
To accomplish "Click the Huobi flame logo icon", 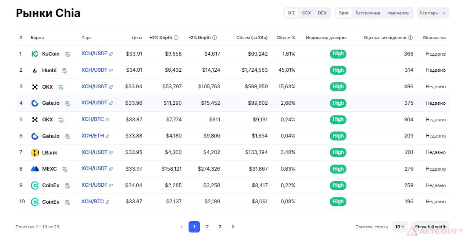I will pos(35,70).
